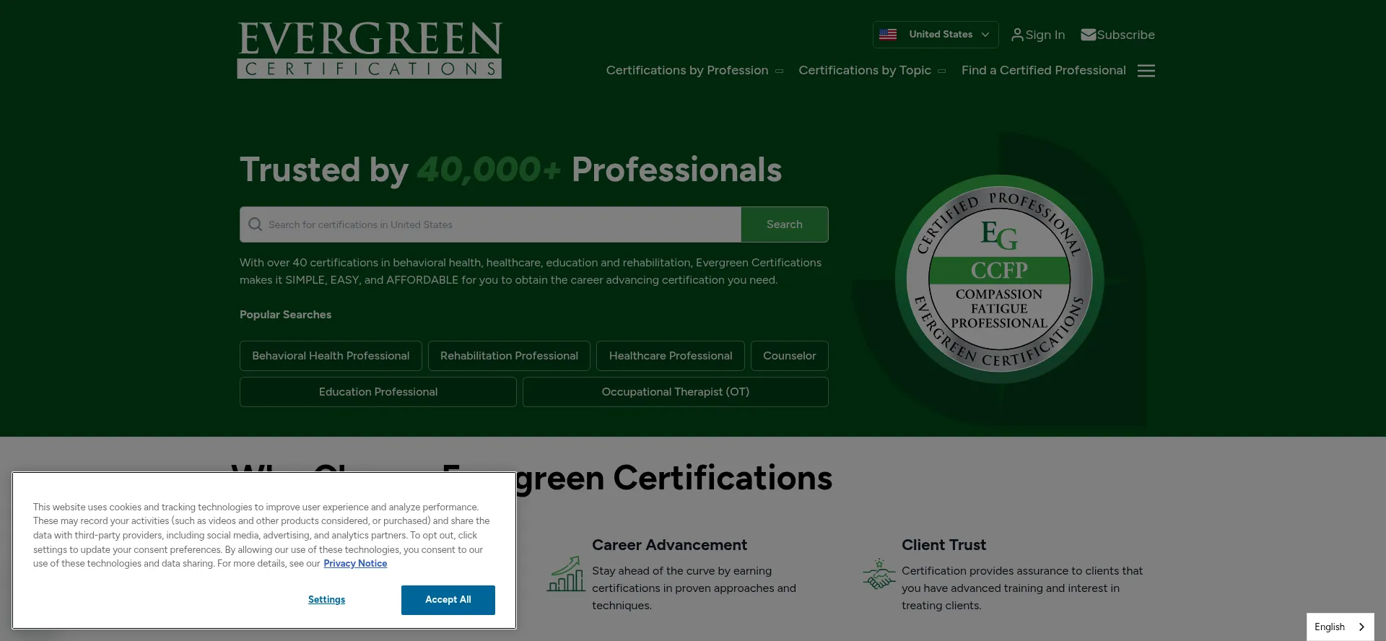Open the hamburger menu icon

(1146, 71)
